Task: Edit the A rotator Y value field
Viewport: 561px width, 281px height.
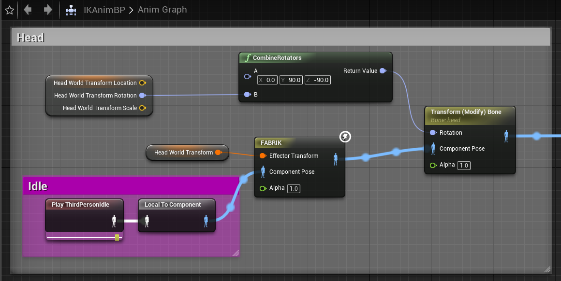Action: [x=291, y=80]
